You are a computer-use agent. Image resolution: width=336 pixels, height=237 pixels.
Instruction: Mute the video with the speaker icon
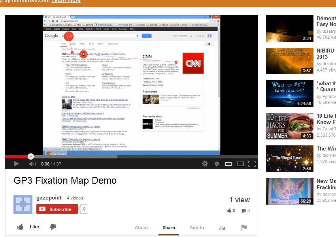[32, 164]
